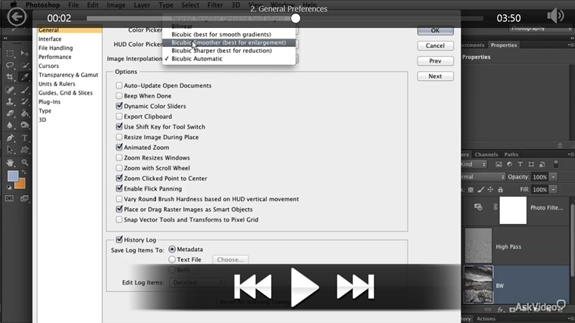The image size is (575, 323).
Task: Select the Horizontal Type tool
Action: (24, 138)
